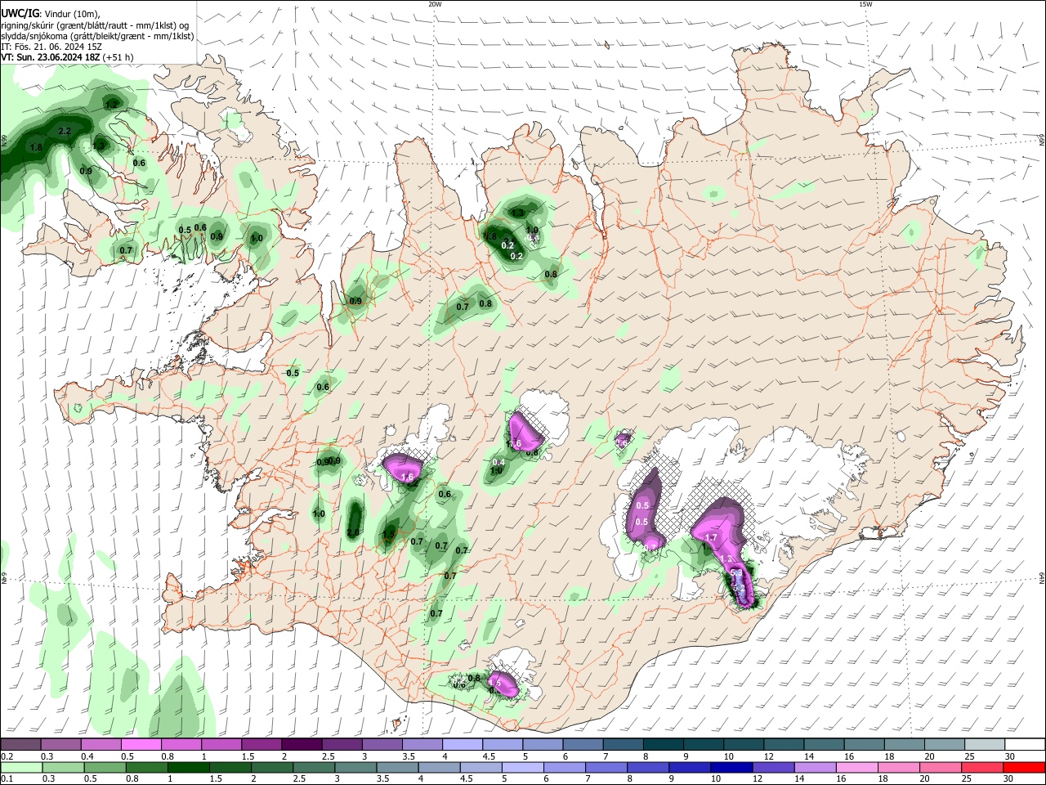Click the VT: Sun. 23.06.2024 18Z line
1046x785 pixels.
pos(50,57)
